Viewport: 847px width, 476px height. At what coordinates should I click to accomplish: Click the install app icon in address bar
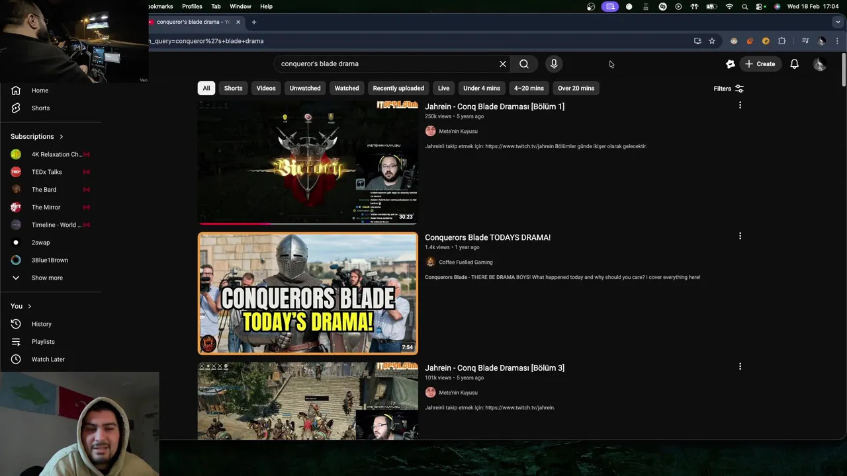pyautogui.click(x=697, y=41)
